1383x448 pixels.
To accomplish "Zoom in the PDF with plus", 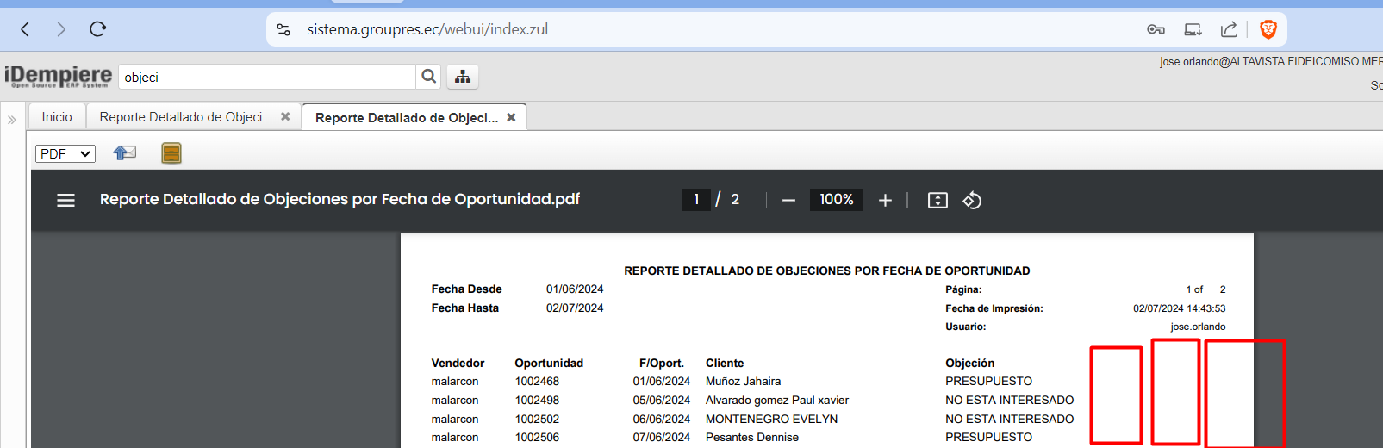I will point(885,200).
